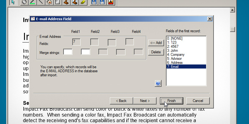Cancel the E-mail Address Field dialog
This screenshot has height=124, width=249.
click(198, 101)
